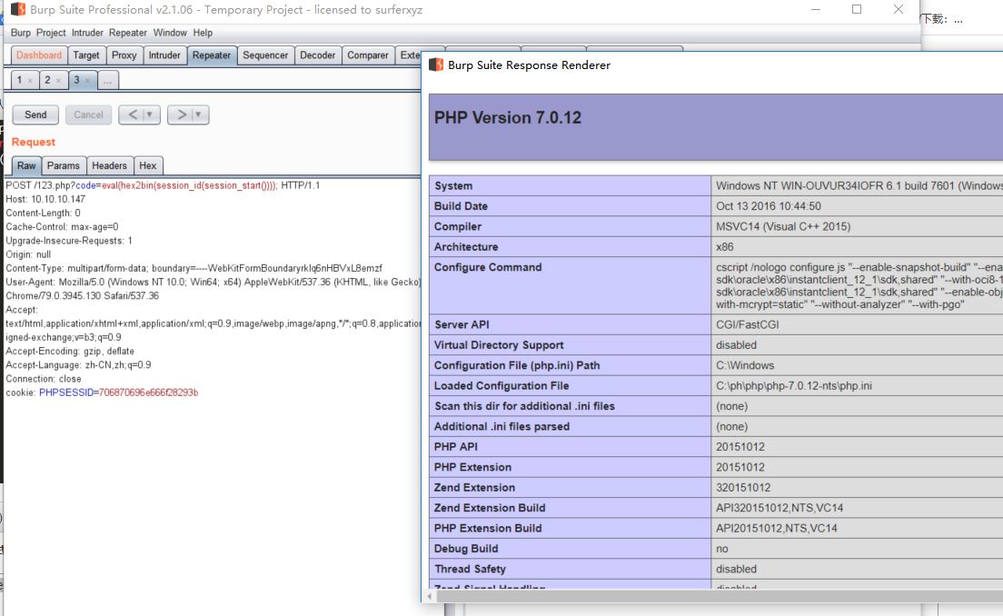Open the Burp menu
The width and height of the screenshot is (1003, 616).
point(21,33)
